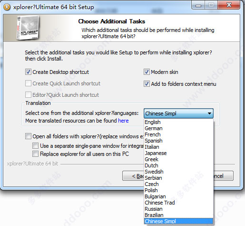Choose English from language list
This screenshot has height=226, width=245.
tap(178, 122)
